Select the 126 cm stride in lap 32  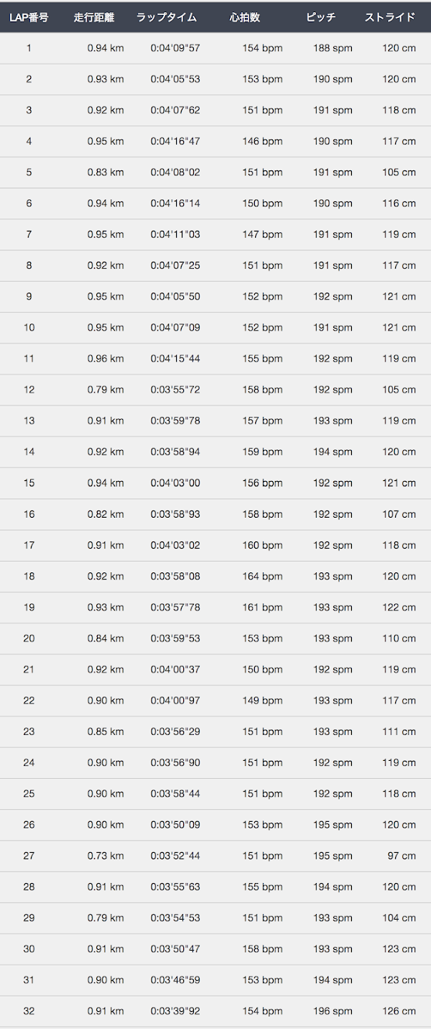[399, 1011]
